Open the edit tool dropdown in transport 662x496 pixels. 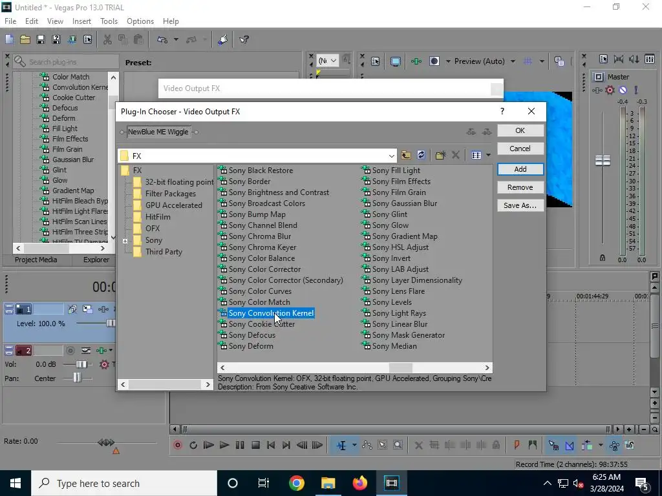coord(354,445)
